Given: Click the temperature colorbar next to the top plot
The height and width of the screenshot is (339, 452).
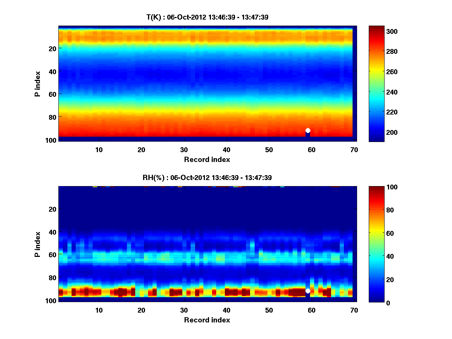Looking at the screenshot, I should 376,84.
